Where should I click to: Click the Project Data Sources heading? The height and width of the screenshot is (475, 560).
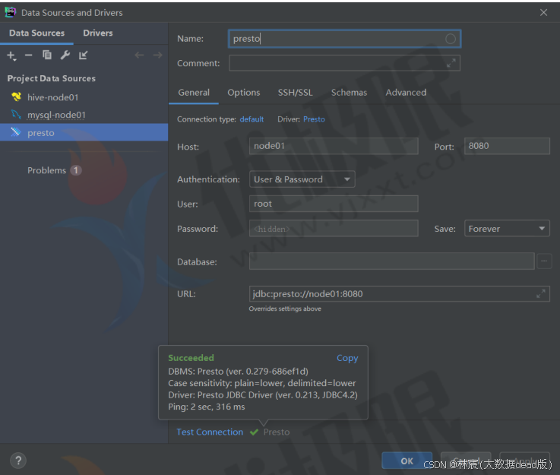click(x=52, y=78)
